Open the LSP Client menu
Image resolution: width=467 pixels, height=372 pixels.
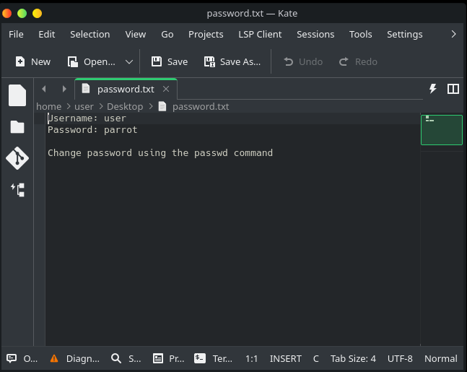(260, 34)
